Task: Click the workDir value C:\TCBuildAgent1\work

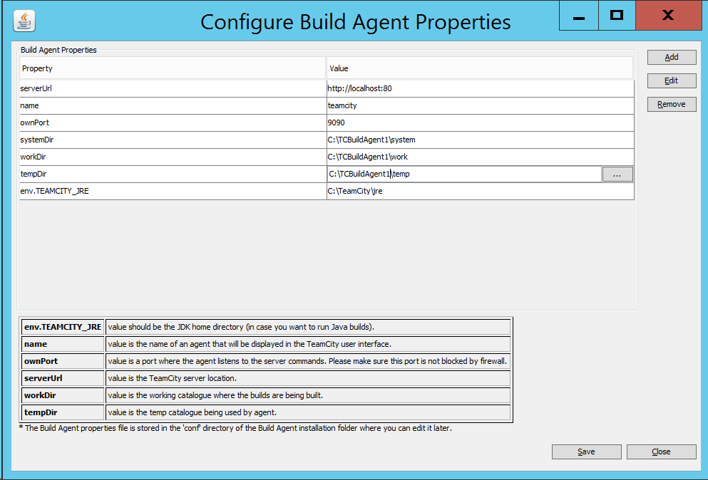Action: click(x=481, y=157)
